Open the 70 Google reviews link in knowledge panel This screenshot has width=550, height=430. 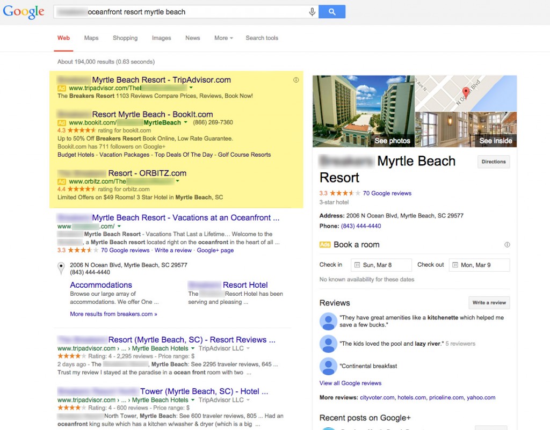coord(387,193)
